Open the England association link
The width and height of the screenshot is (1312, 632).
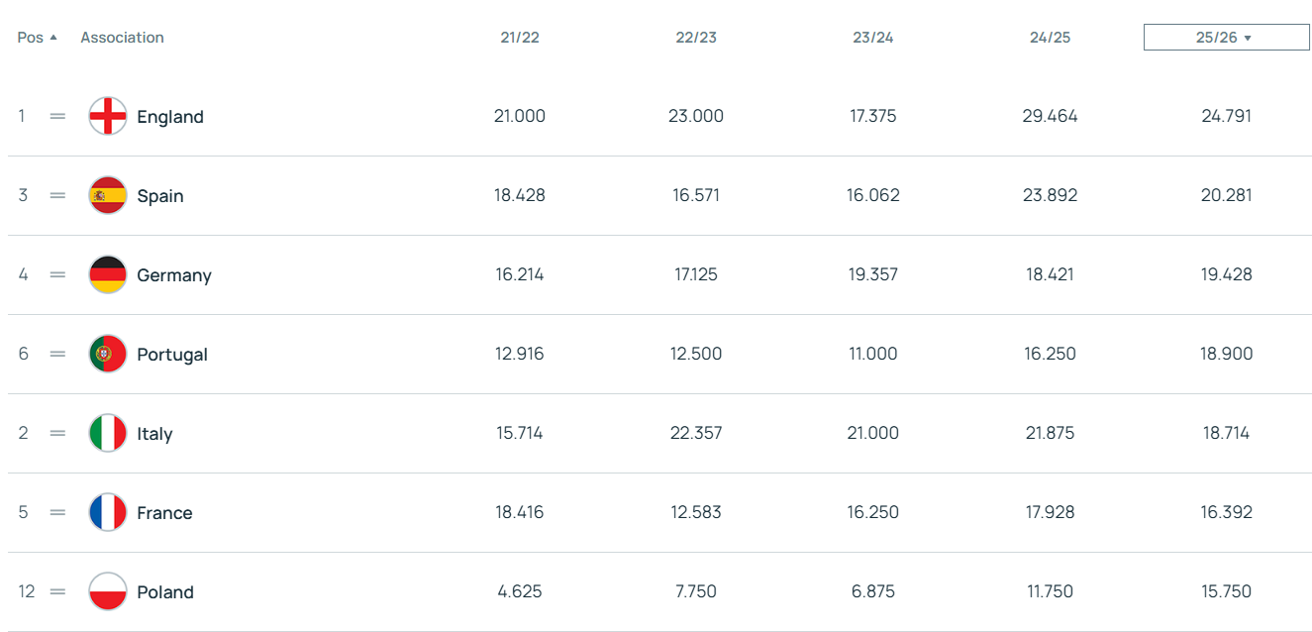click(170, 117)
